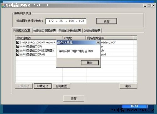Close the 保存IP地址 popup dialog
This screenshot has width=157, height=114.
98,42
